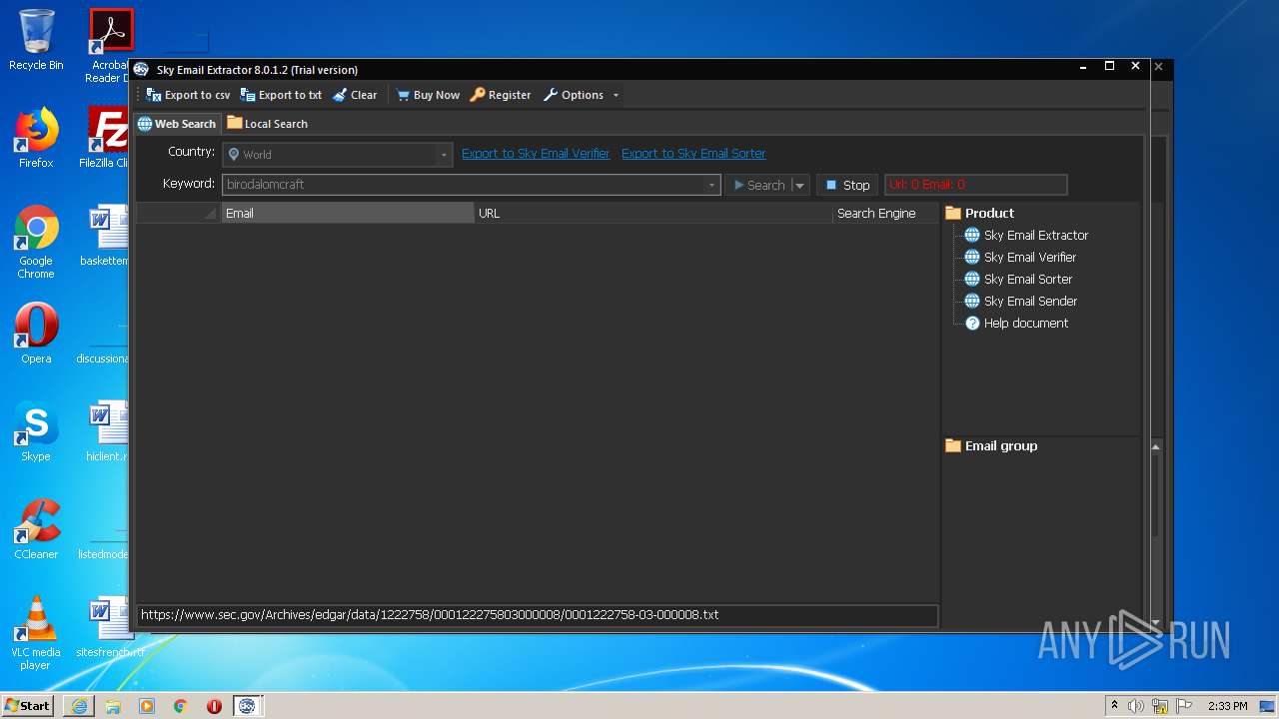The width and height of the screenshot is (1279, 719).
Task: Click the Export to Sky Email Verifier link
Action: [536, 153]
